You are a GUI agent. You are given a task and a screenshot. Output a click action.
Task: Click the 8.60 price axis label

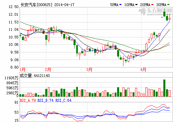point(14,67)
